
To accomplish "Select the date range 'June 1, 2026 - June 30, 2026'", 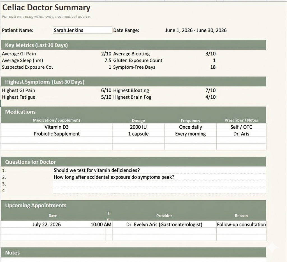I will 196,30.
